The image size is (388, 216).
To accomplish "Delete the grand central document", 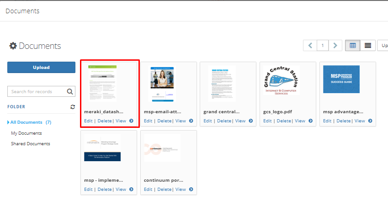I will pos(224,121).
